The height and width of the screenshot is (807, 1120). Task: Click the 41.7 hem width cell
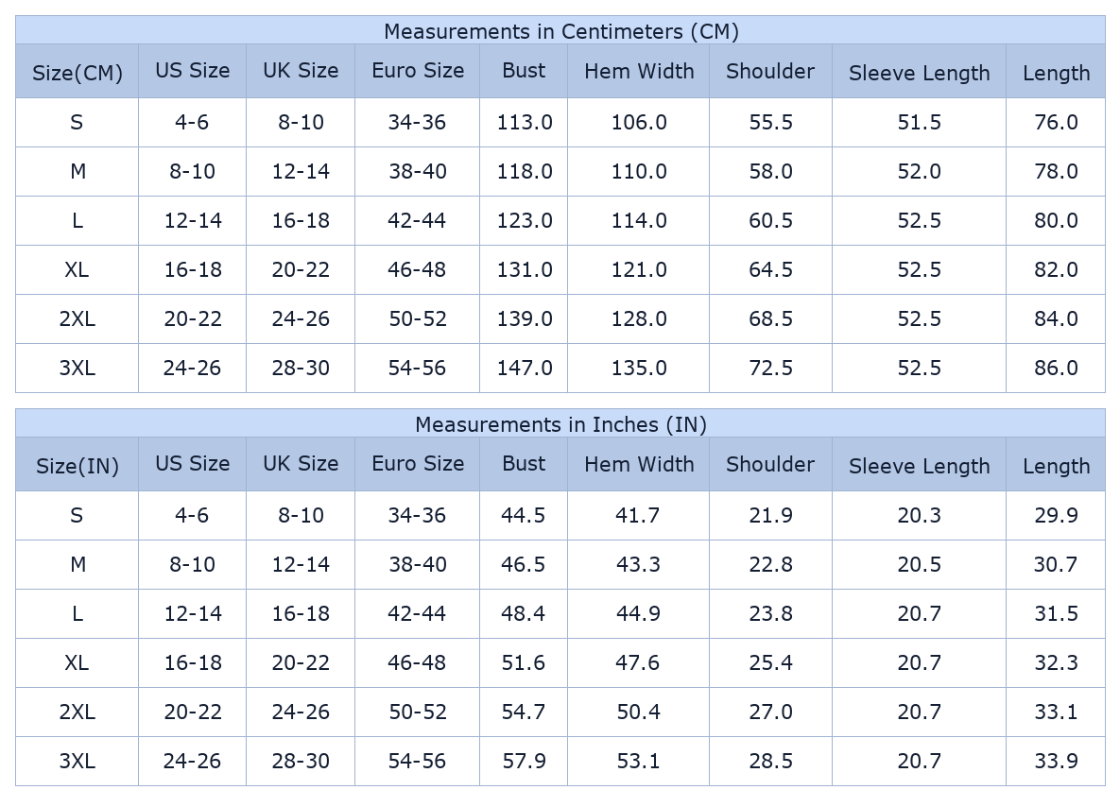tap(638, 515)
